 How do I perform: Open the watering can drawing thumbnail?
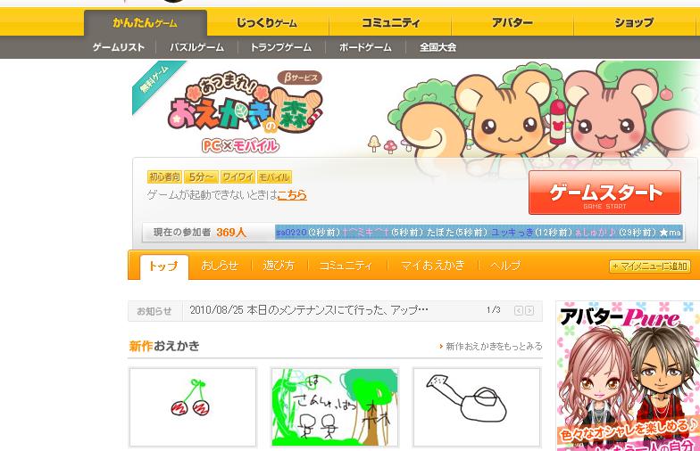pyautogui.click(x=477, y=407)
